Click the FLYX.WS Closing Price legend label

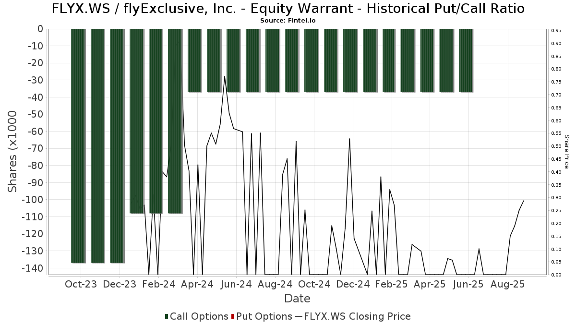point(358,316)
